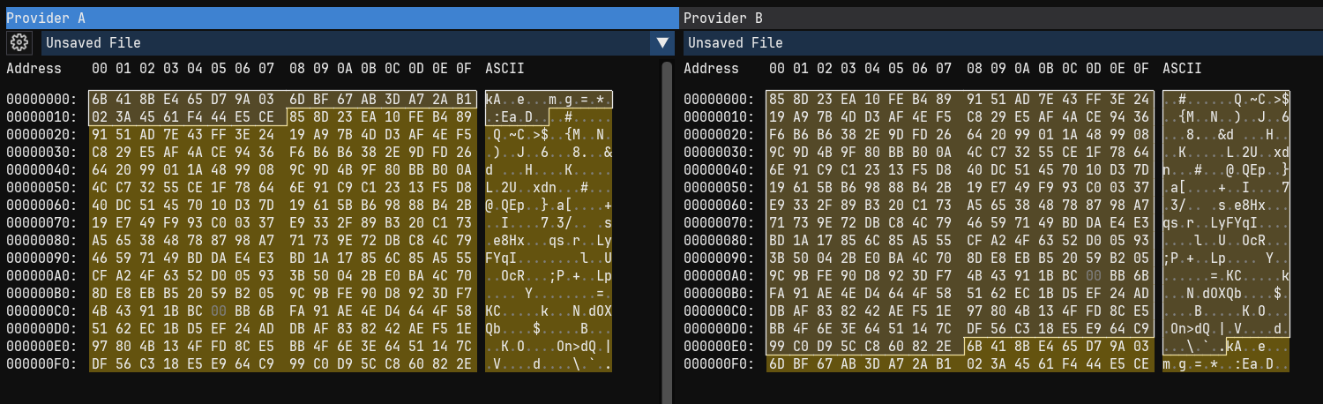Click the Provider B header label
The height and width of the screenshot is (404, 1323).
click(723, 18)
